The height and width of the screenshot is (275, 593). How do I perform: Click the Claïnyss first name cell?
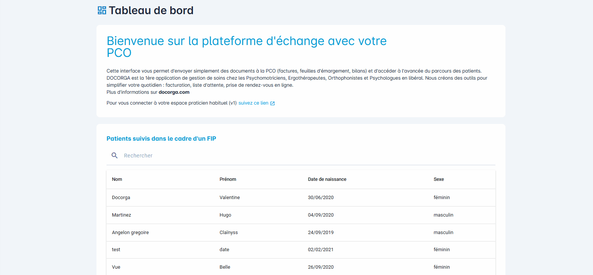[x=229, y=233]
